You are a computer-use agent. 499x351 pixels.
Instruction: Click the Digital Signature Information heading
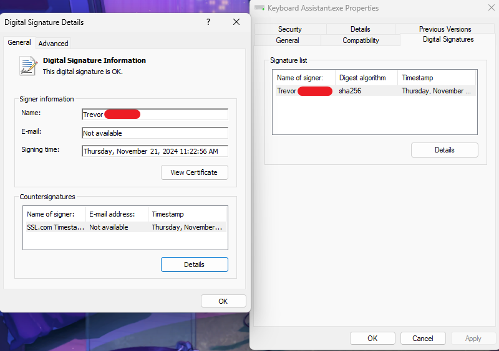tap(94, 60)
